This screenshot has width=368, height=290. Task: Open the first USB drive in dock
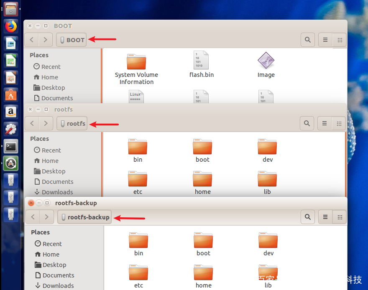[x=11, y=180]
